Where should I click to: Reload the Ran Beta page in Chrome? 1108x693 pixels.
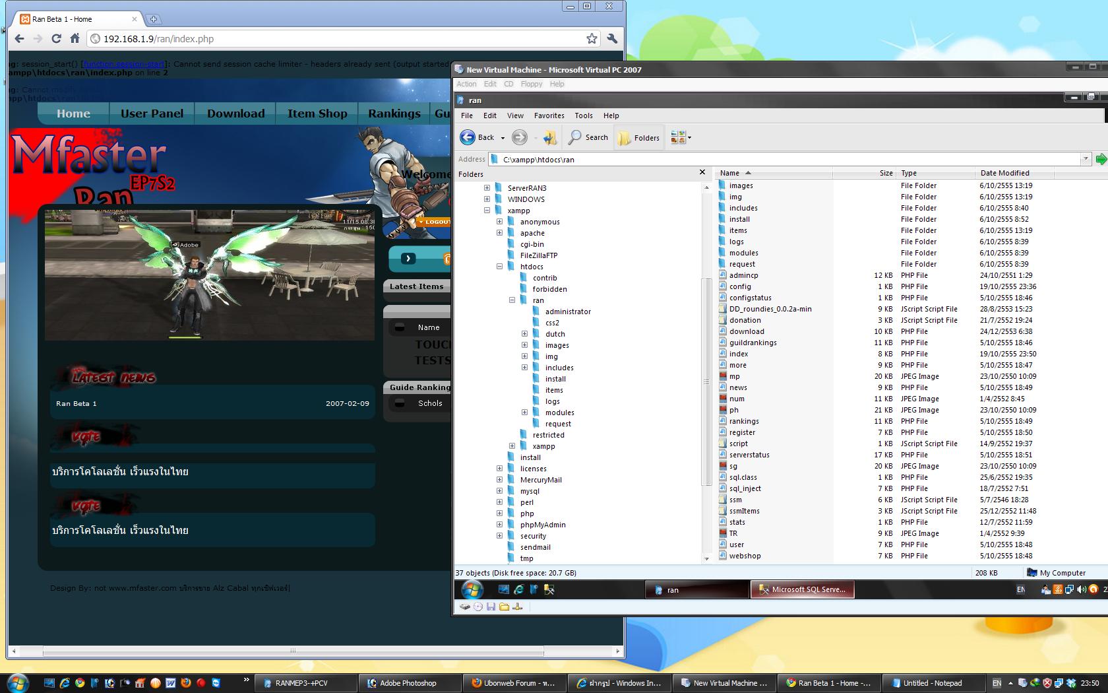(57, 39)
